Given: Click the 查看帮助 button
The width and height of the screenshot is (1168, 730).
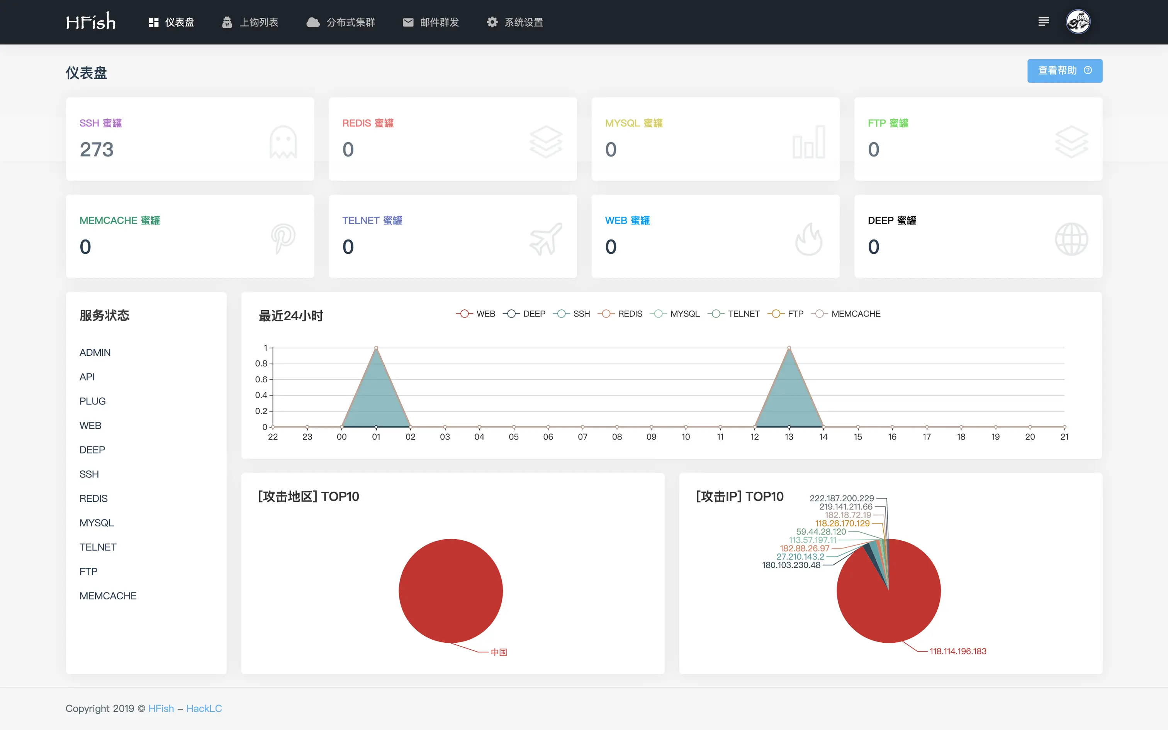Looking at the screenshot, I should coord(1064,70).
